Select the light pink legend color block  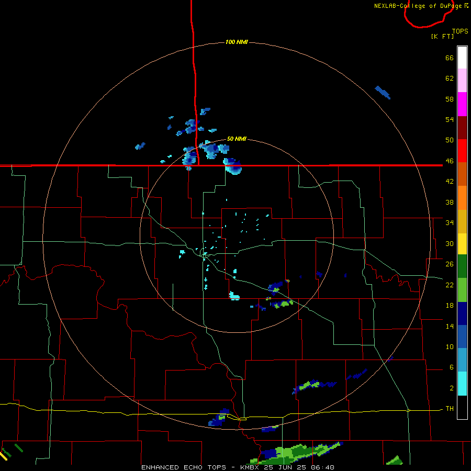[x=462, y=81]
